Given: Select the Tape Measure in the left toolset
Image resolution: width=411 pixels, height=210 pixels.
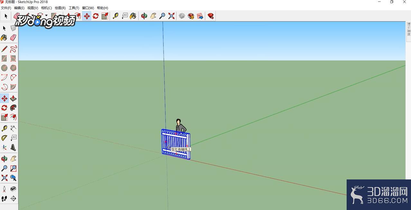Looking at the screenshot, I should (x=4, y=128).
